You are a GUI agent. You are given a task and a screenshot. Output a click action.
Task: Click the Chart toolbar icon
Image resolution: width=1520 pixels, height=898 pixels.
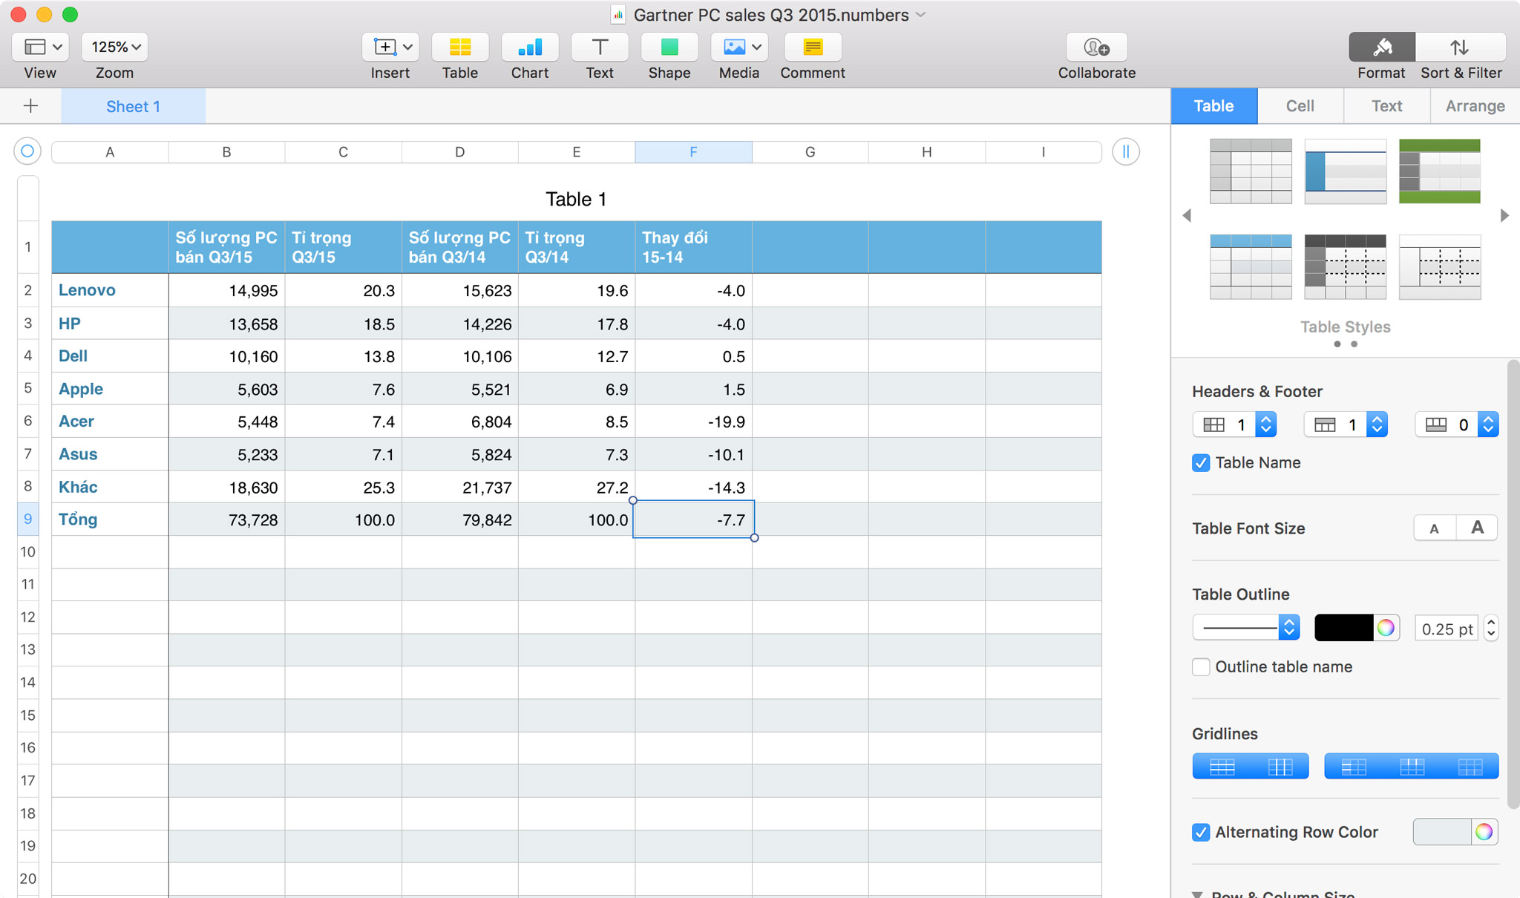click(530, 47)
